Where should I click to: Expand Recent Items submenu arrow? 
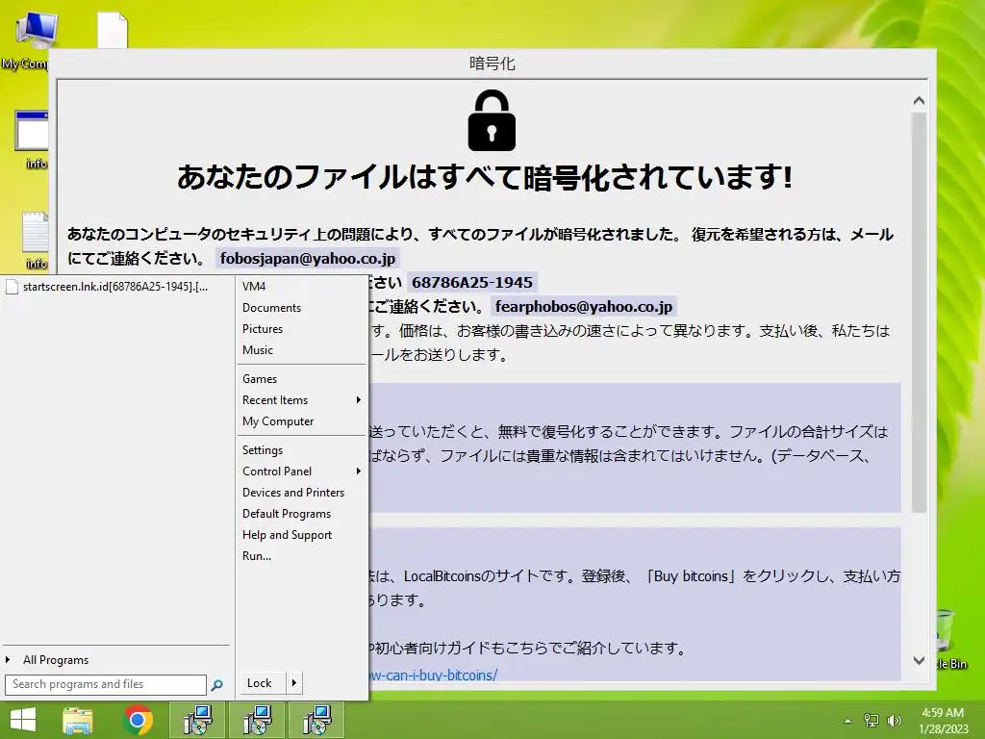coord(358,400)
